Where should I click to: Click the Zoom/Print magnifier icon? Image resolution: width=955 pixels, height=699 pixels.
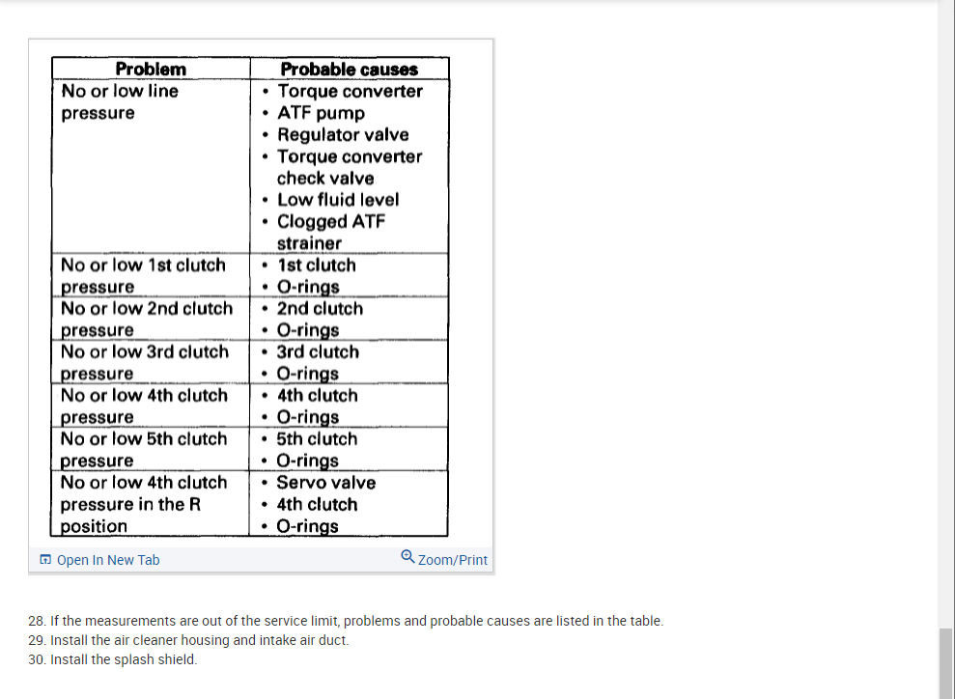click(x=407, y=557)
